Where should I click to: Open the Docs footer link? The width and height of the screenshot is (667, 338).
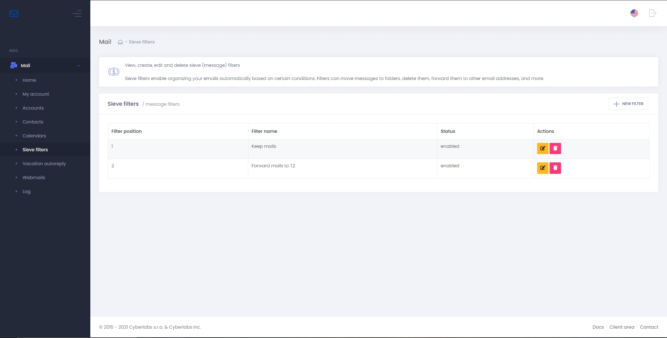[x=598, y=327]
